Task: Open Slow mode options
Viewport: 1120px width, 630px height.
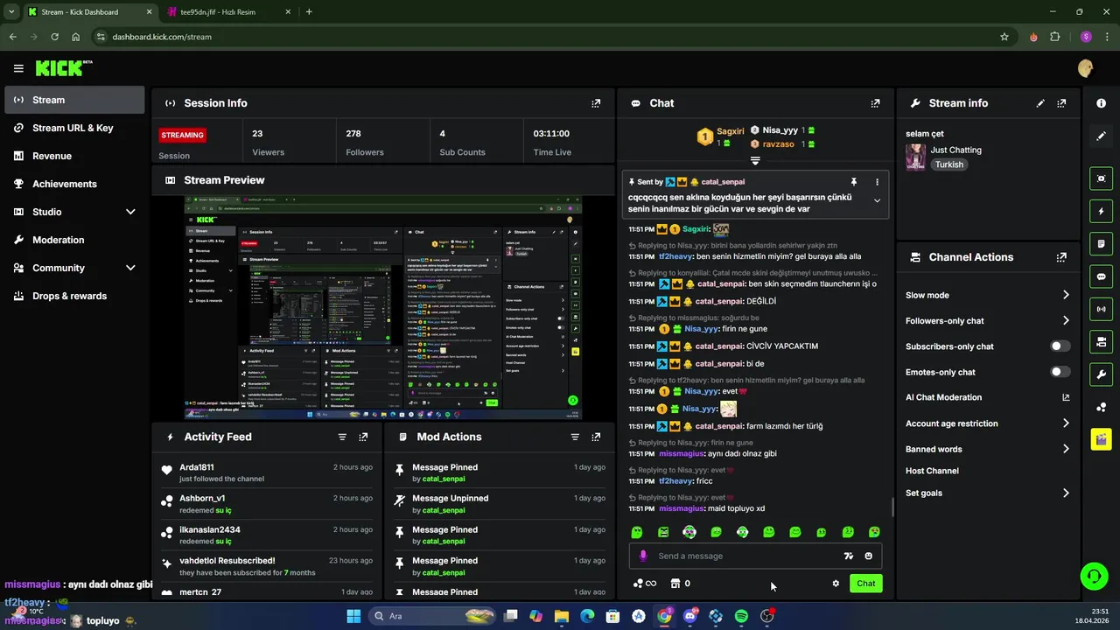Action: click(x=987, y=295)
